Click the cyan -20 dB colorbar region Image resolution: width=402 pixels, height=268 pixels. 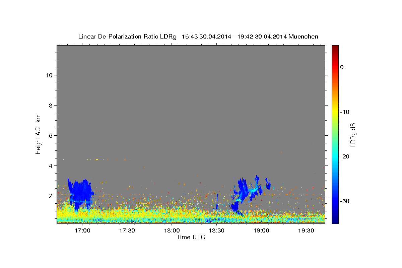(335, 156)
